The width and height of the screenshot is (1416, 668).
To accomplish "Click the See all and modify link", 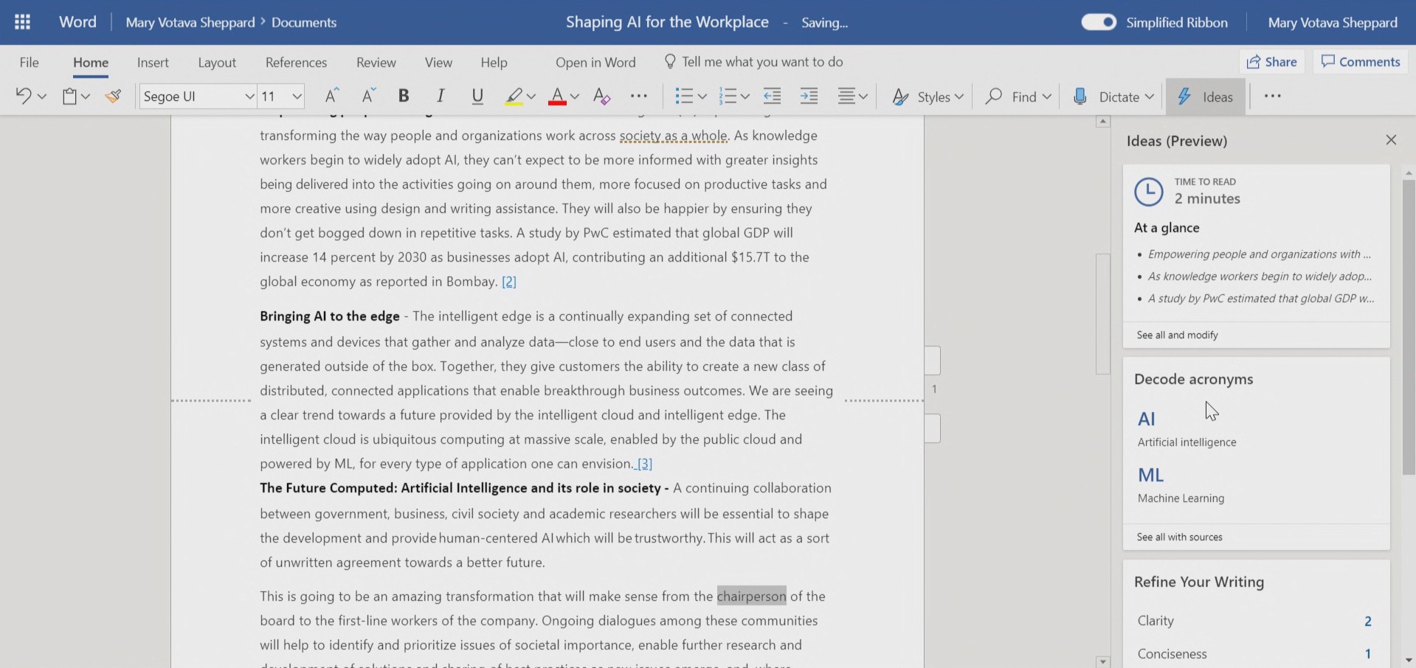I will click(1176, 334).
